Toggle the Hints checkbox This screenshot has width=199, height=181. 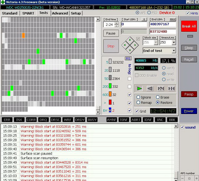tap(188, 13)
